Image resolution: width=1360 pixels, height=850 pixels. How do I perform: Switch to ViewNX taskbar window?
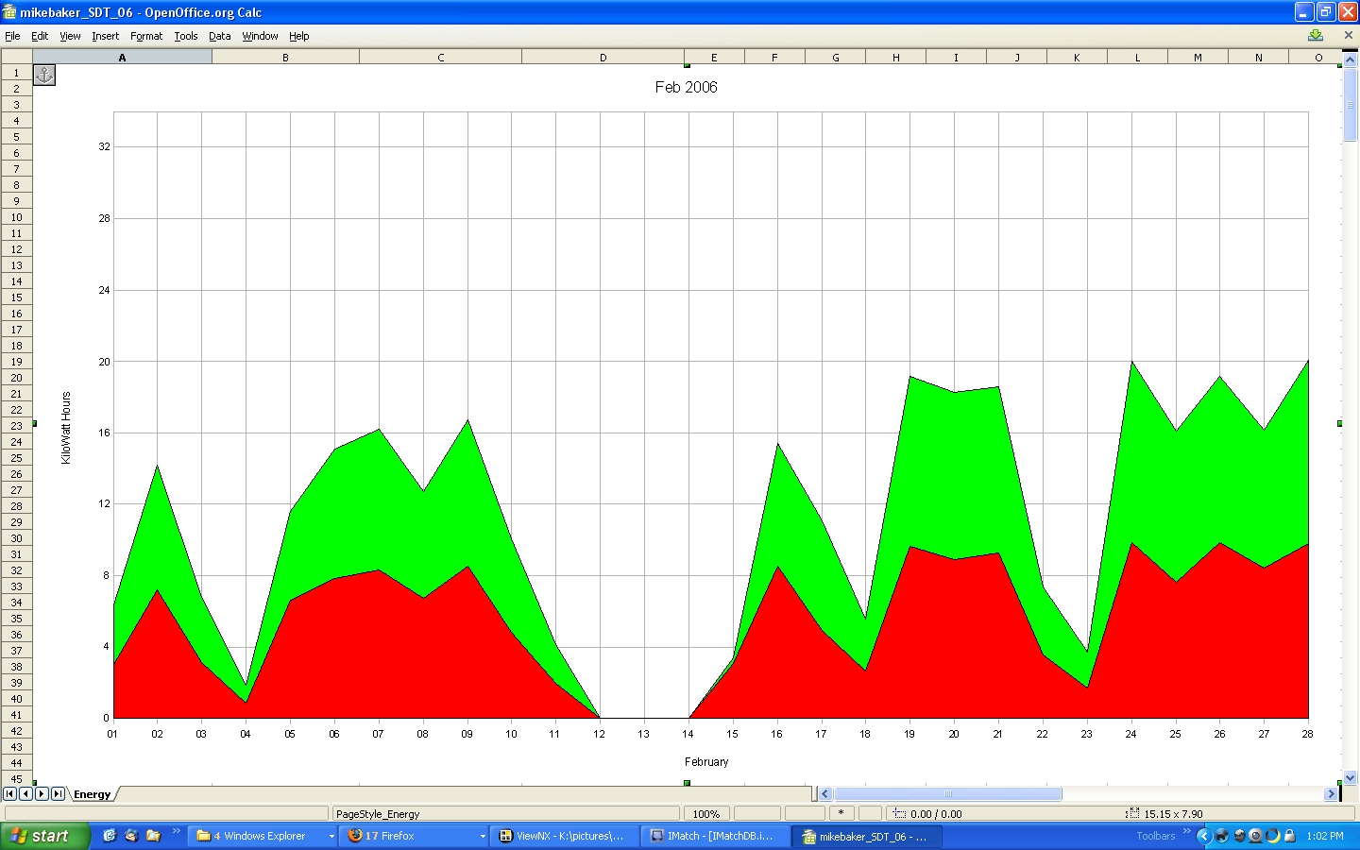point(564,836)
